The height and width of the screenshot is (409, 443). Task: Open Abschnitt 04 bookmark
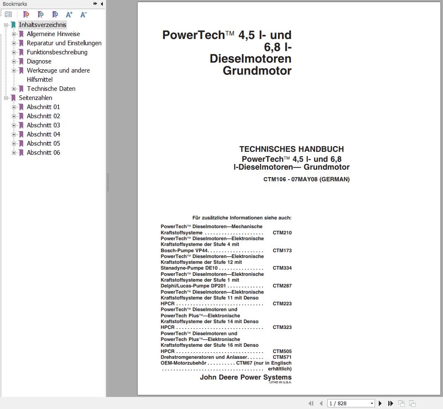click(43, 134)
